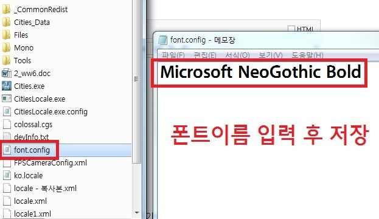Viewport: 379px width, 219px height.
Task: Select the CitiesLocale.exe program icon
Action: coord(6,99)
